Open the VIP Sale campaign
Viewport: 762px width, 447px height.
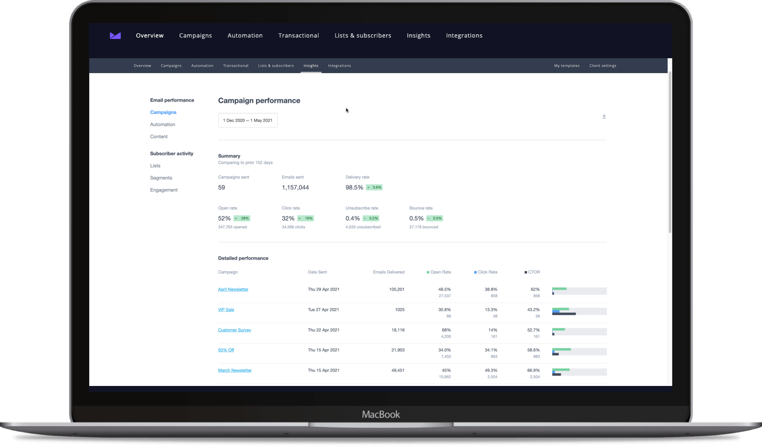click(x=226, y=310)
